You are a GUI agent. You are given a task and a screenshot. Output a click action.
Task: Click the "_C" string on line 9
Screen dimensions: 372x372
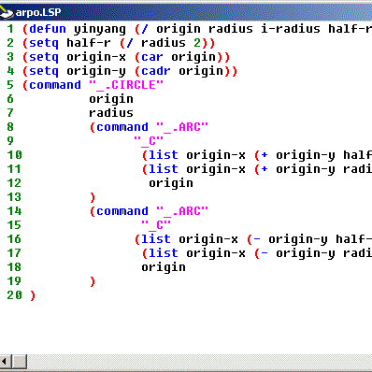tap(149, 141)
